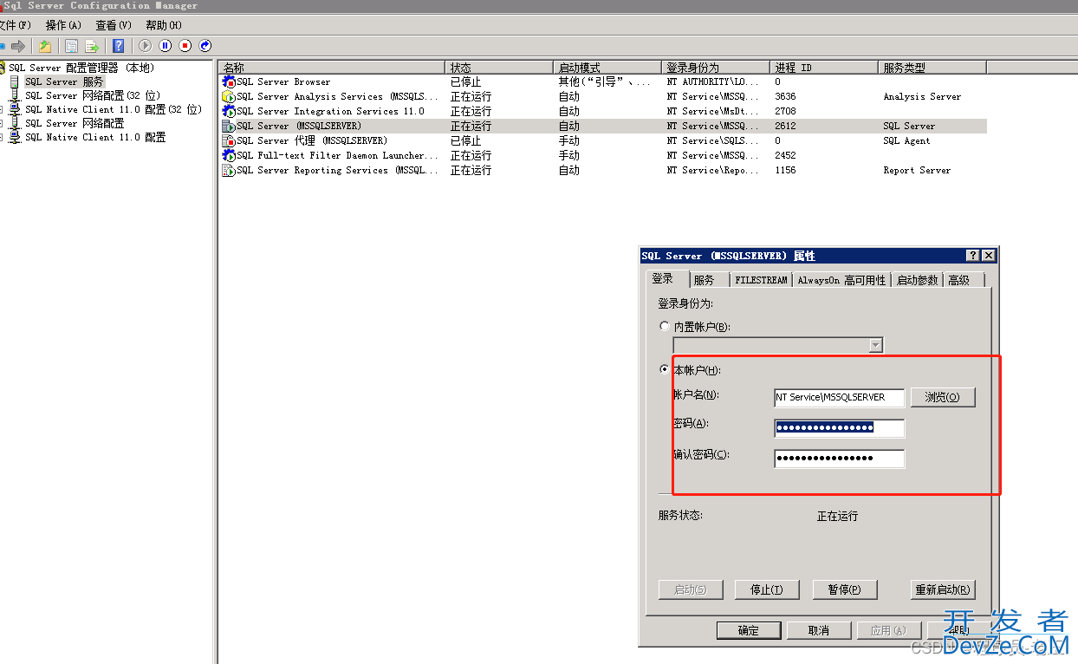Click the forward navigation arrow in toolbar
Viewport: 1078px width, 664px height.
tap(18, 46)
